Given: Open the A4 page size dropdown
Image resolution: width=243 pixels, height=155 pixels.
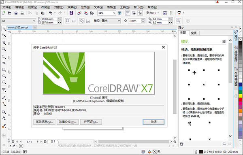Looking at the screenshot, I should (34, 21).
